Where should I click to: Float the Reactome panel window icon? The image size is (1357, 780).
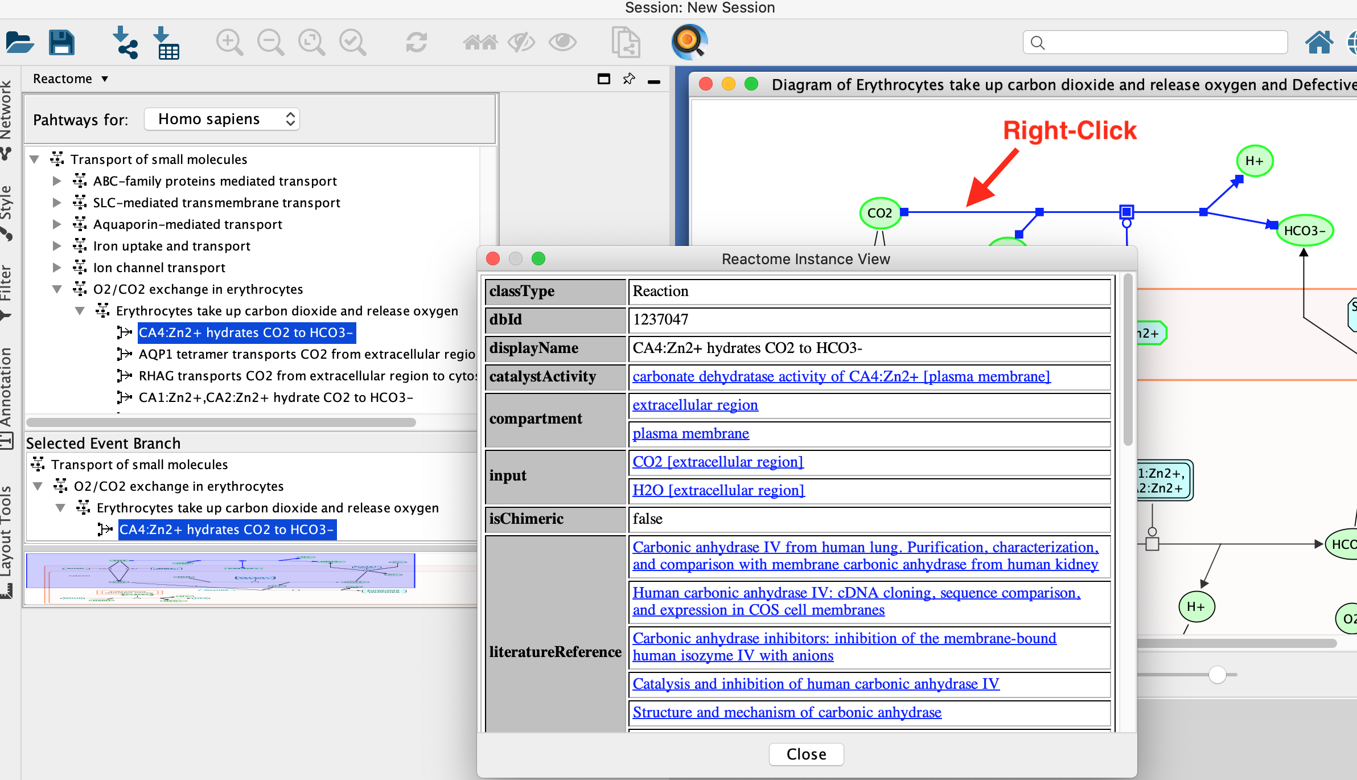pos(604,79)
